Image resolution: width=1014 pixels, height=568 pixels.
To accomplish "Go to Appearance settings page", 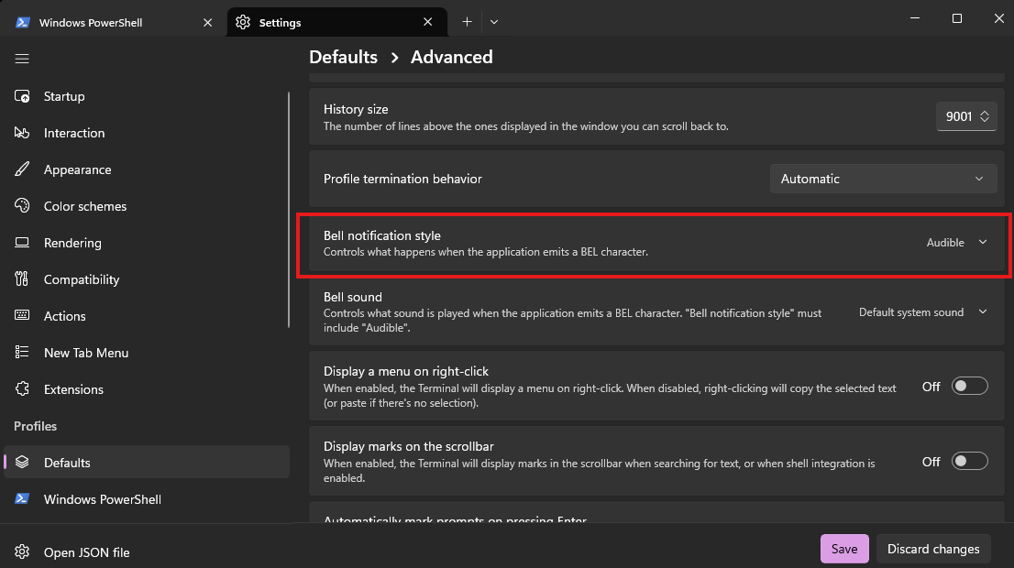I will (x=146, y=169).
